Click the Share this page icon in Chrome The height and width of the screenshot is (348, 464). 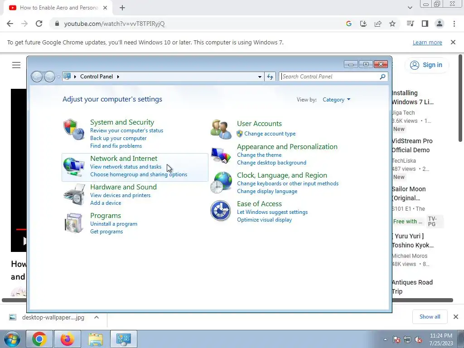pos(378,24)
